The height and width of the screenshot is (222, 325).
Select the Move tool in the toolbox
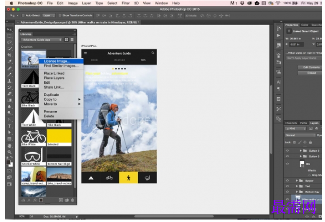(10, 30)
